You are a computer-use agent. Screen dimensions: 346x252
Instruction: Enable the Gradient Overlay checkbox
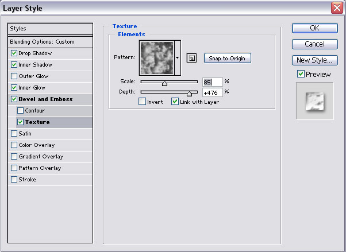click(x=14, y=156)
